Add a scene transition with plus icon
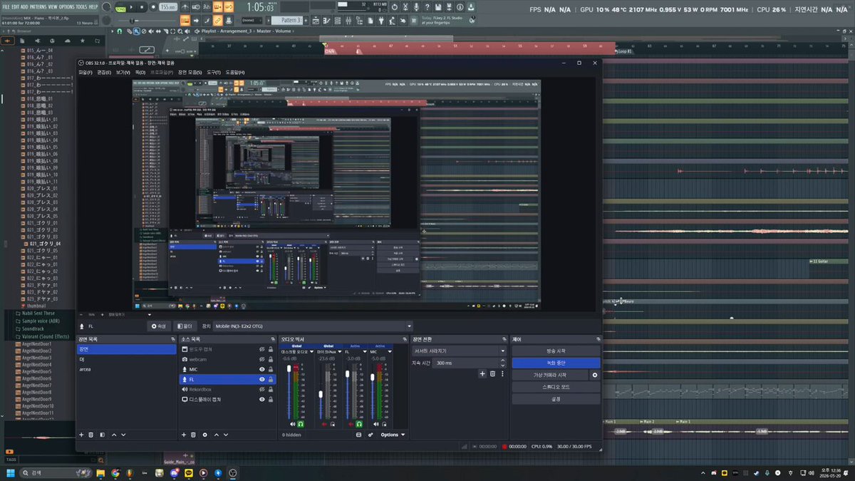 coord(482,373)
